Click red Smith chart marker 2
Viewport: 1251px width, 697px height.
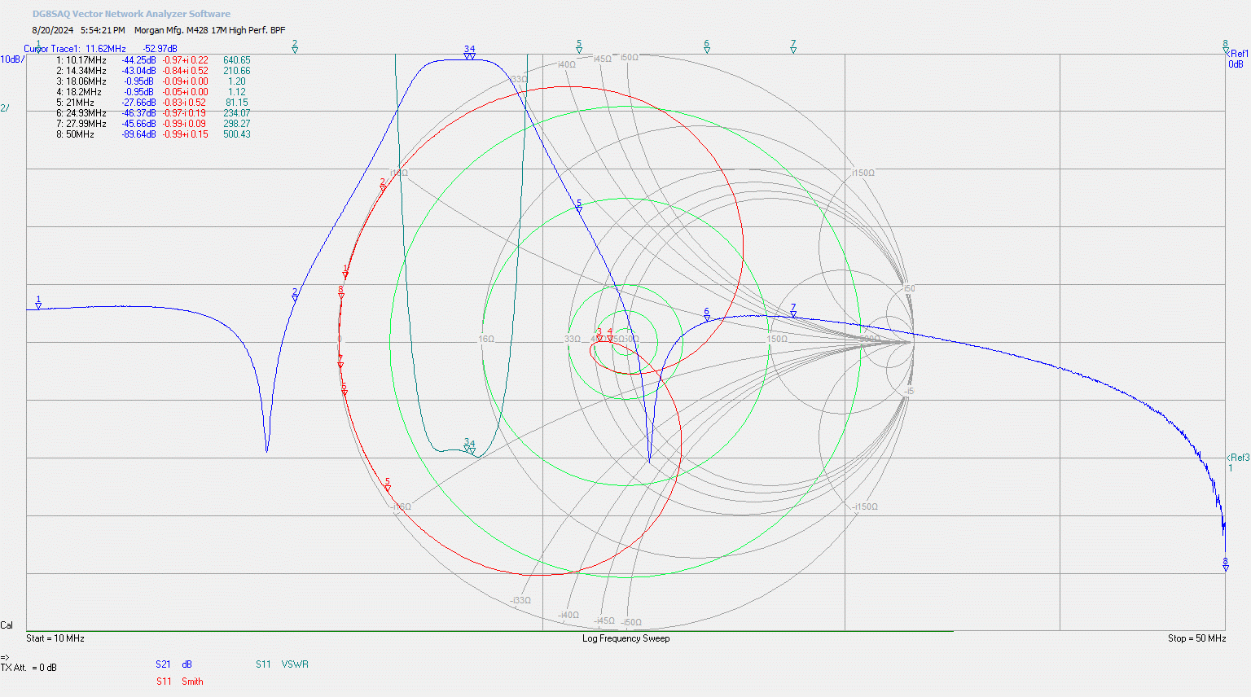383,185
